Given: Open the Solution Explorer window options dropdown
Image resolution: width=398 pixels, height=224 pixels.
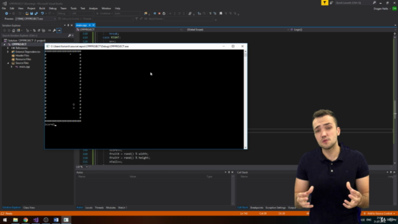Looking at the screenshot, I should click(x=65, y=26).
